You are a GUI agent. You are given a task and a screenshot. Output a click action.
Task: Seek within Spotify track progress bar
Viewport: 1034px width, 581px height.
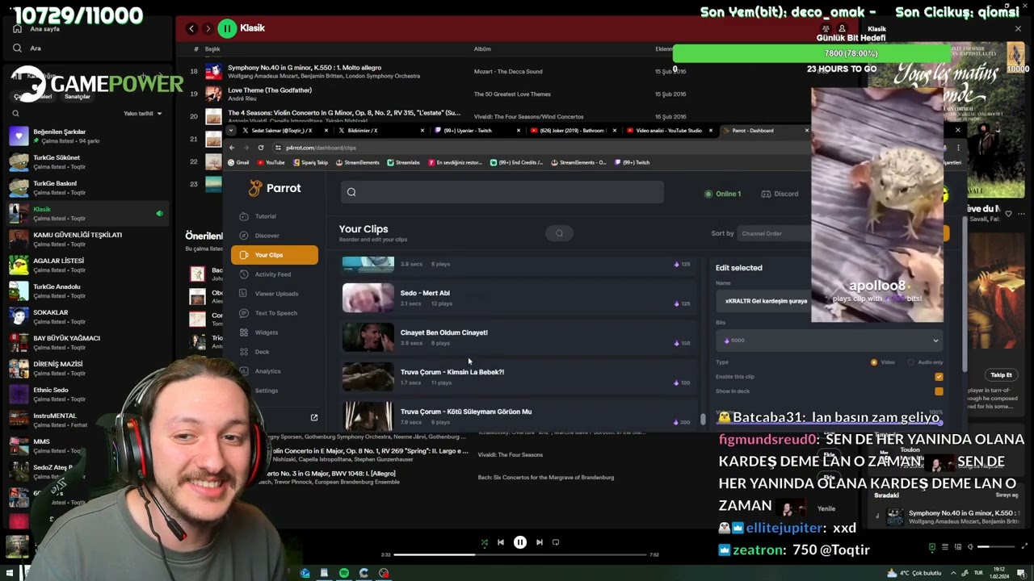point(520,555)
